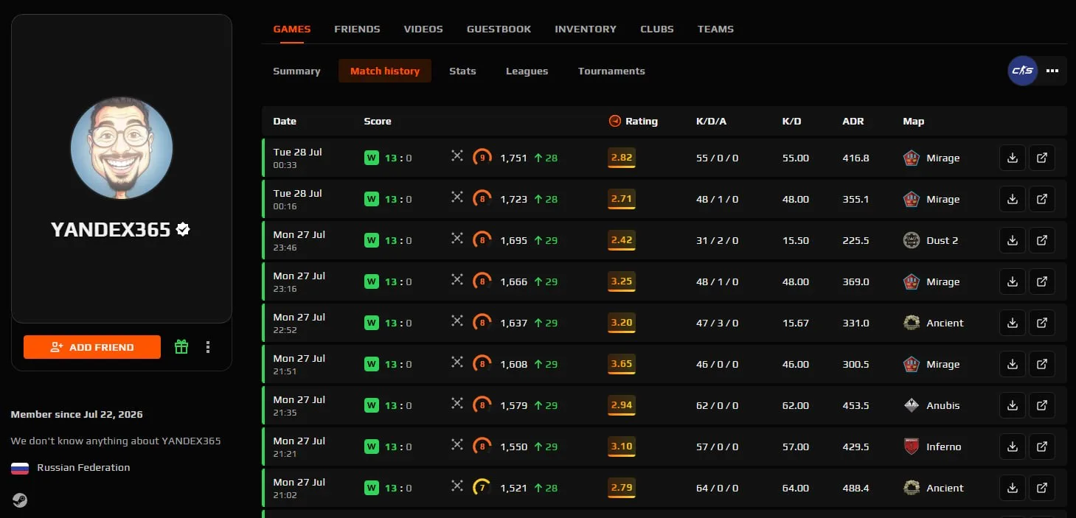Open external link for 21:51 Mirage match

coord(1042,364)
